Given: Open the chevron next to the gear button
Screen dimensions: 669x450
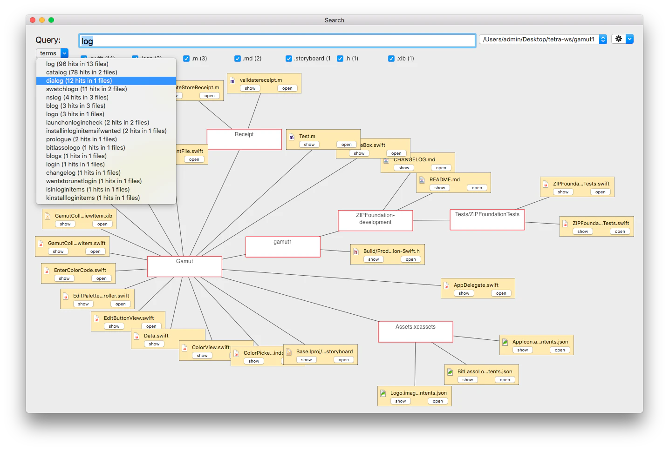Looking at the screenshot, I should pos(629,39).
